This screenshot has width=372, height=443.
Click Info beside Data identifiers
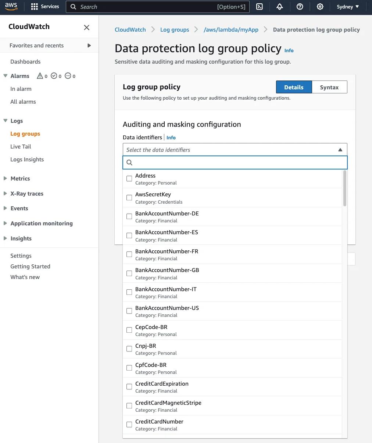click(171, 137)
